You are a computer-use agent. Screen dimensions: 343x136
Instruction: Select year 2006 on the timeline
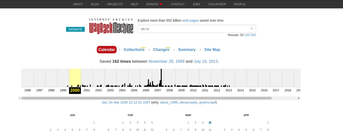click(x=146, y=90)
